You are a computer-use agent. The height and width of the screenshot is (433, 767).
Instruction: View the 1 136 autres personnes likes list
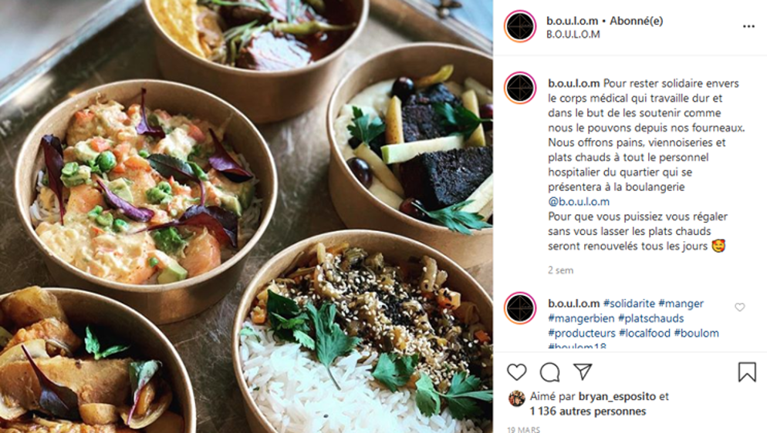point(587,411)
